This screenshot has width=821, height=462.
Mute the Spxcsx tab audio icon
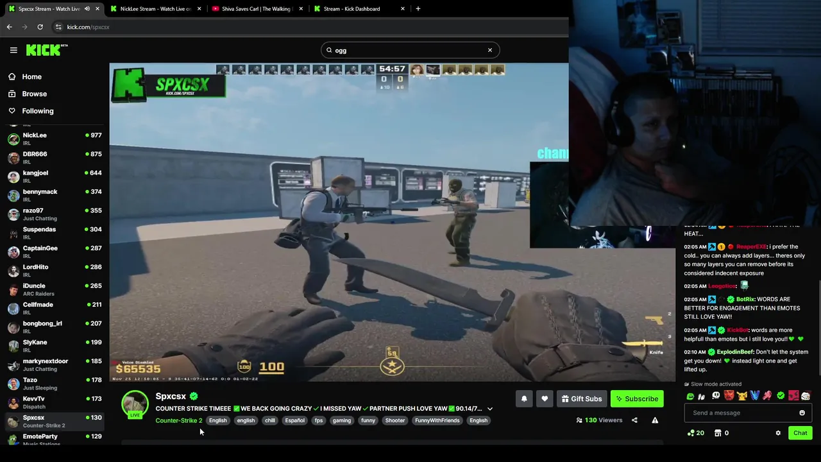coord(87,8)
